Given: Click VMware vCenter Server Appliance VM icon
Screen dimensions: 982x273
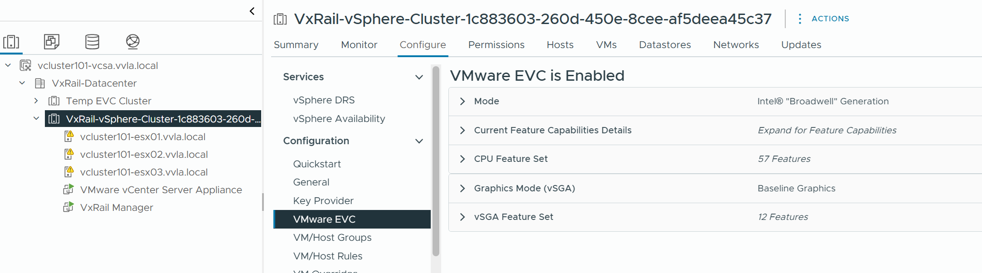Looking at the screenshot, I should coord(68,190).
